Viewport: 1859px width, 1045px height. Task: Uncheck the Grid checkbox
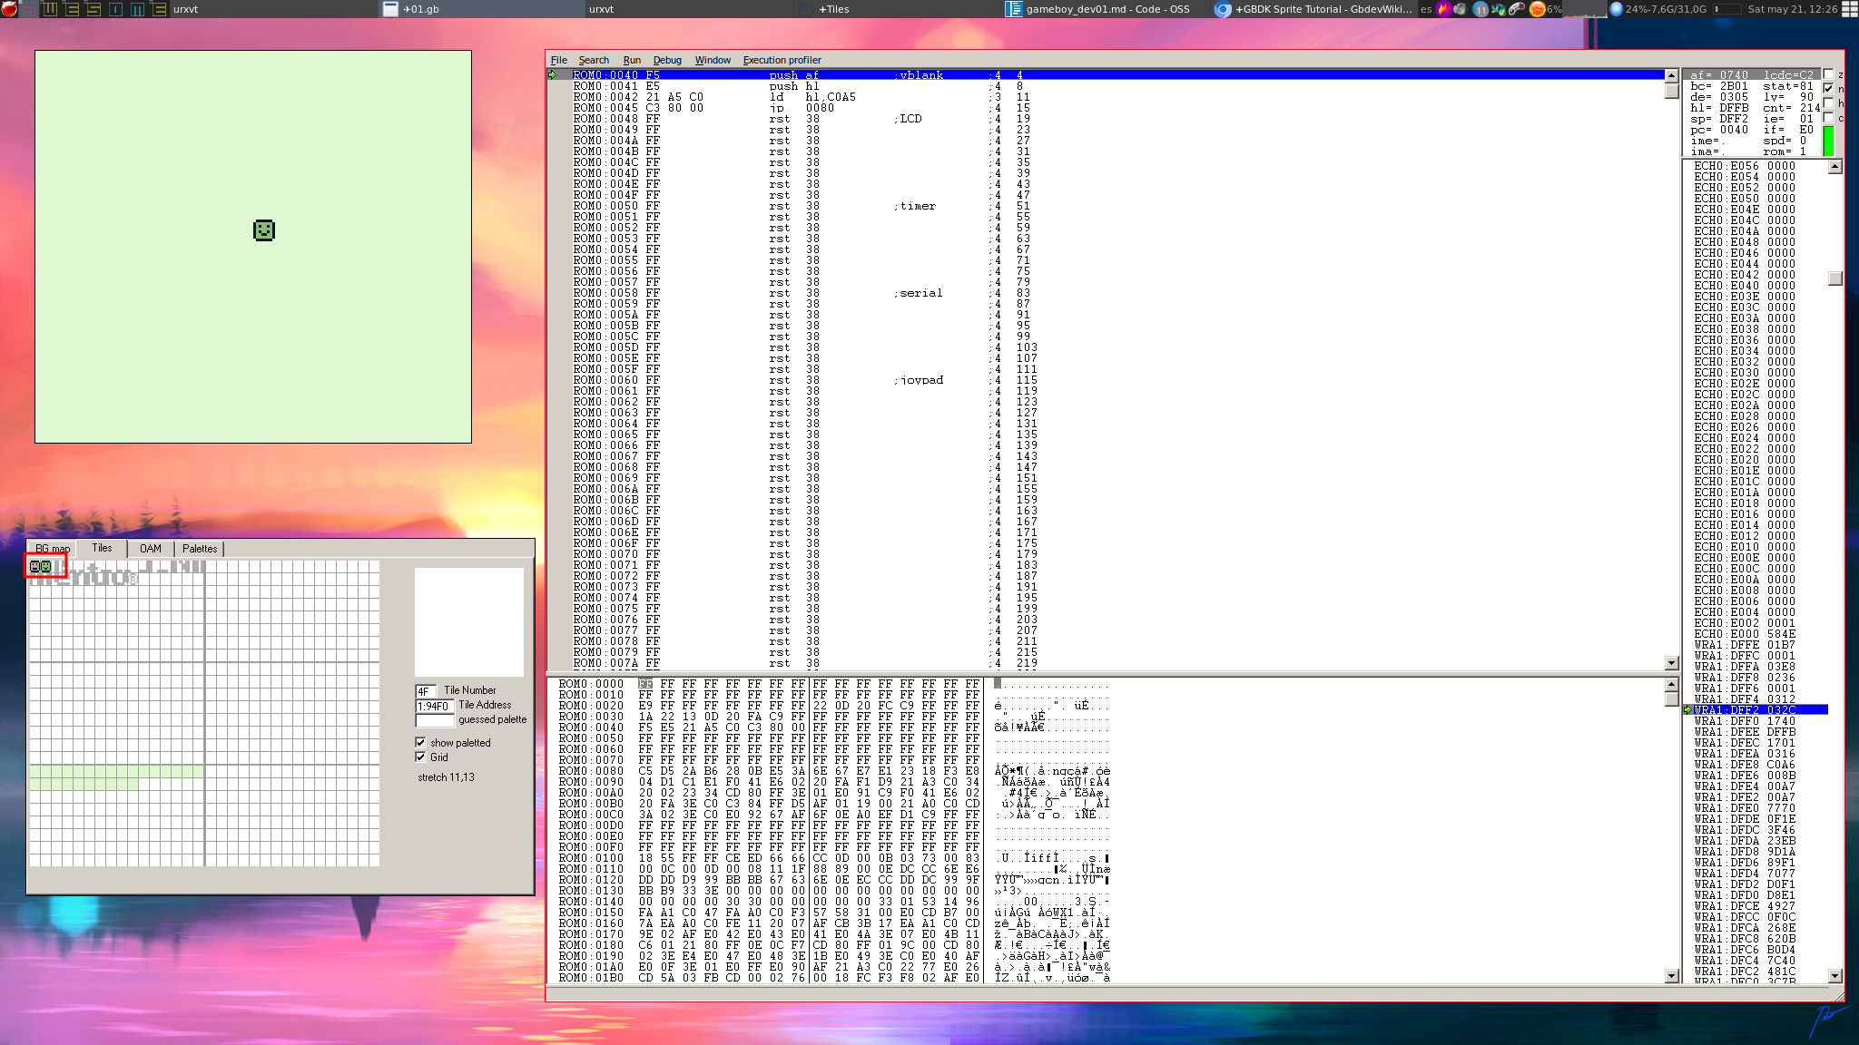(x=420, y=757)
